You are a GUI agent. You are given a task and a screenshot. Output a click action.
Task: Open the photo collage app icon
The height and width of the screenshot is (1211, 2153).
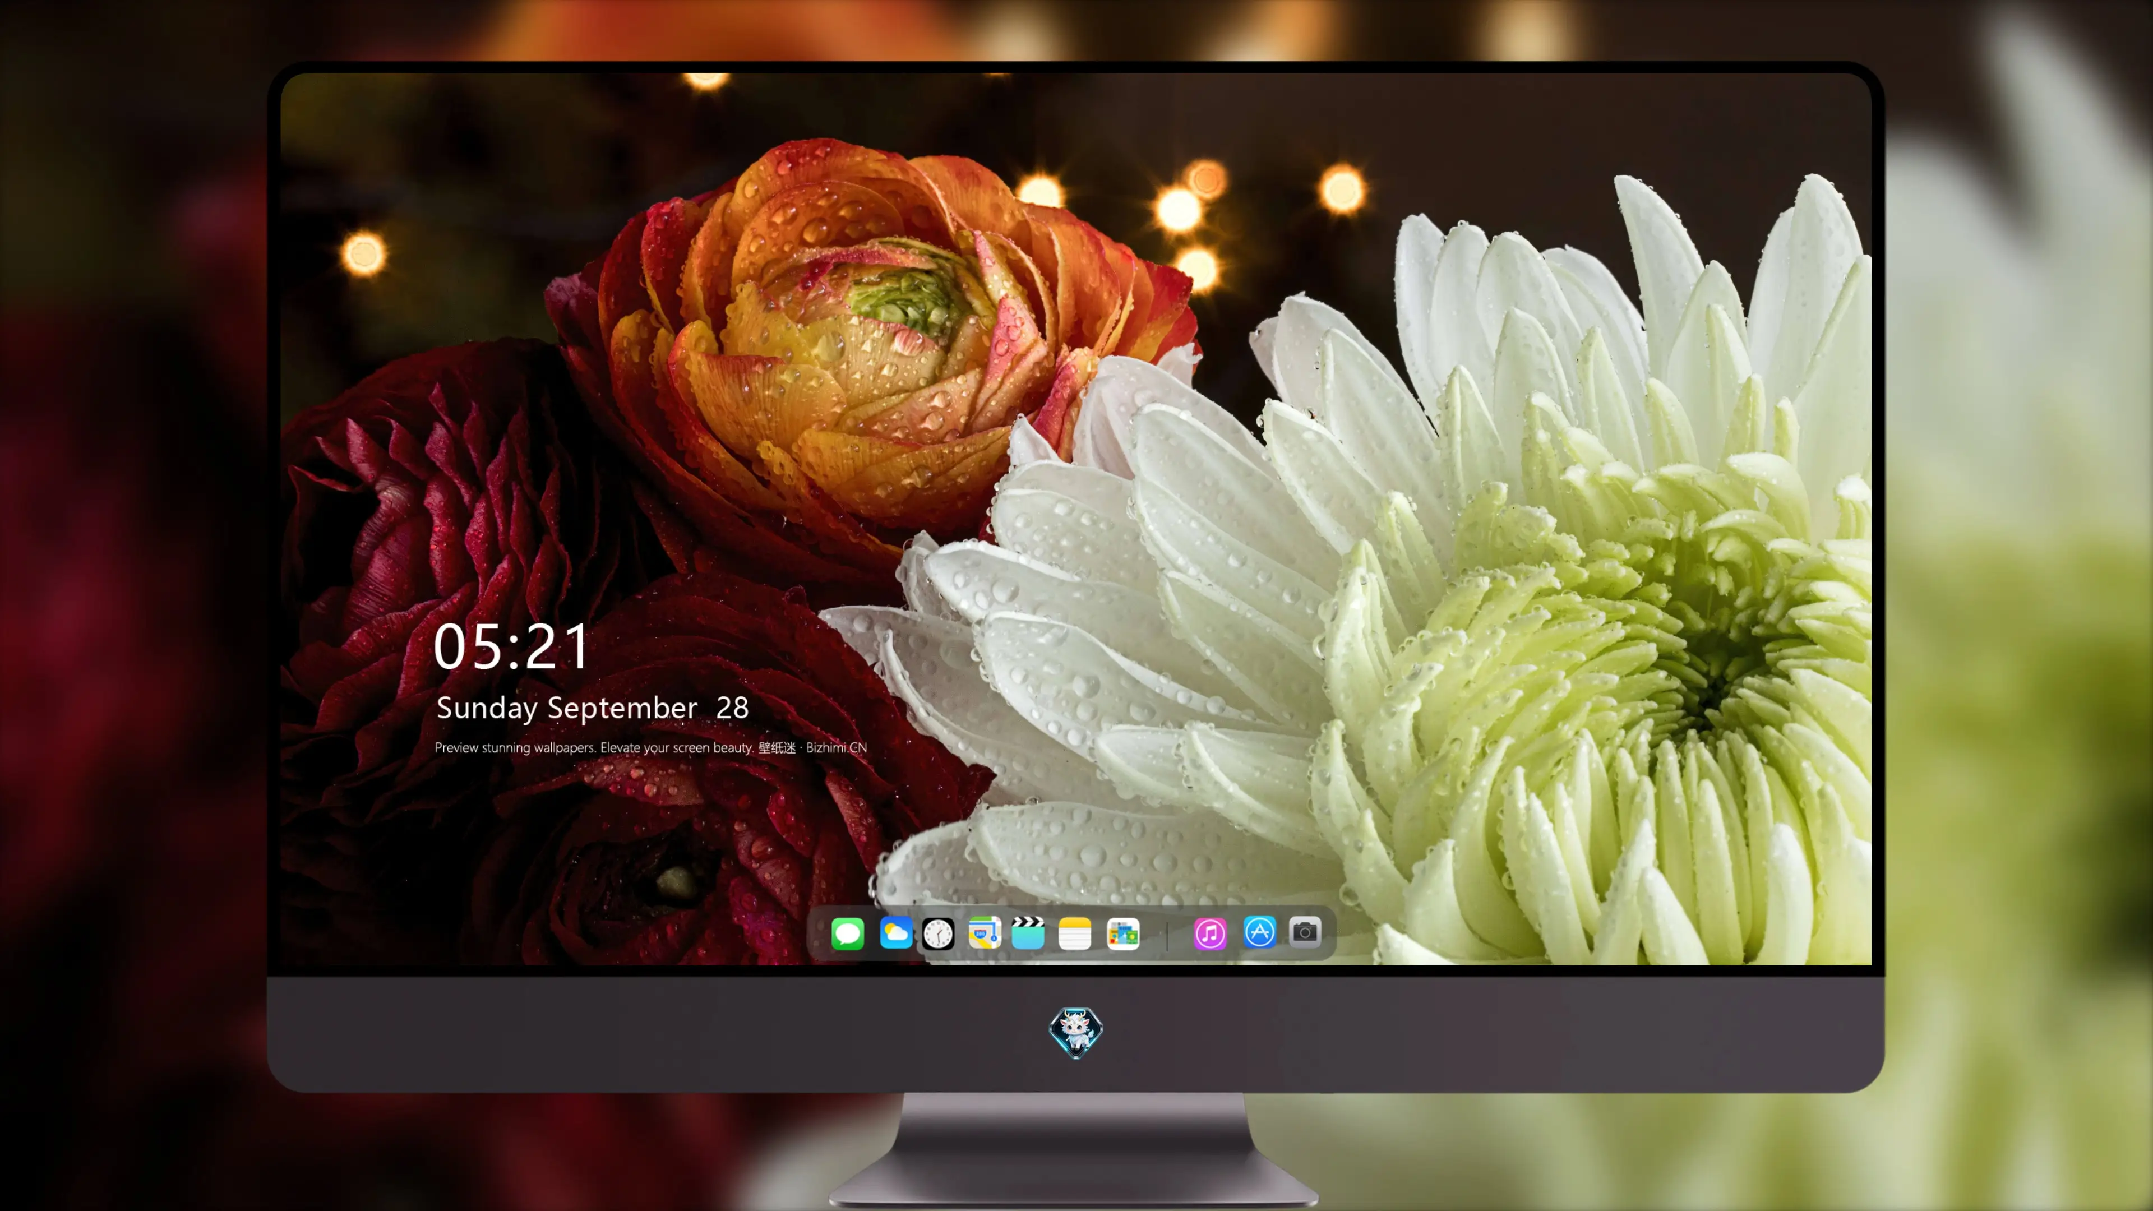click(1122, 933)
